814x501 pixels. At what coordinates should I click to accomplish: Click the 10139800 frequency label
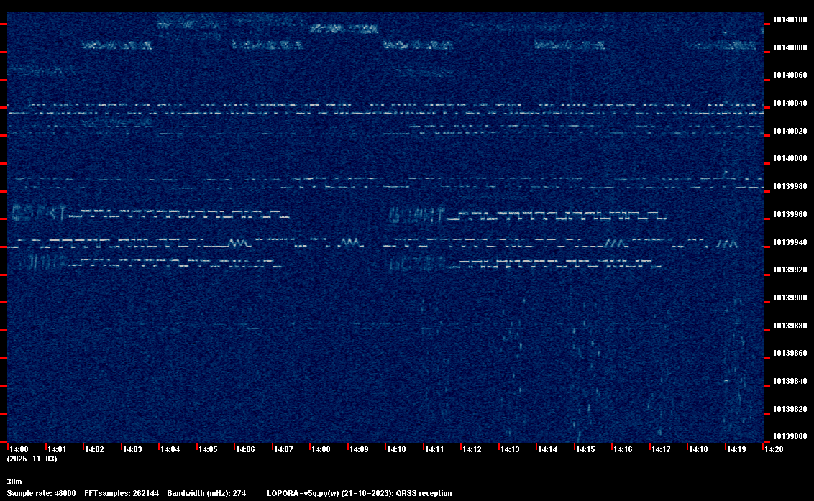(790, 437)
